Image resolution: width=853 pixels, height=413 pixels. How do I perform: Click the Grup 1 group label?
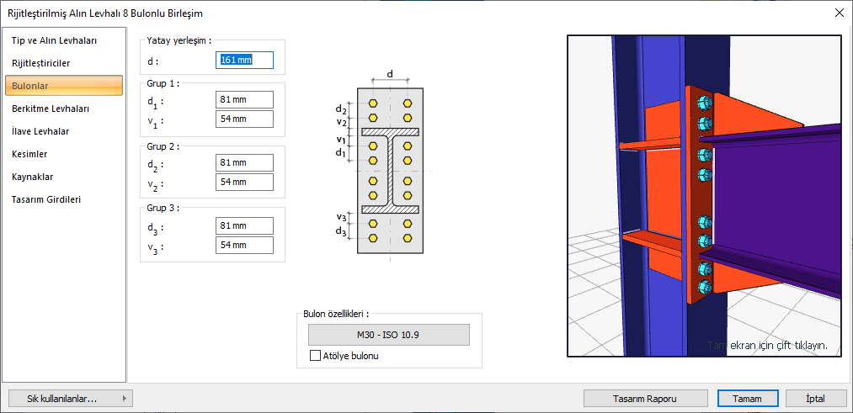tap(163, 83)
